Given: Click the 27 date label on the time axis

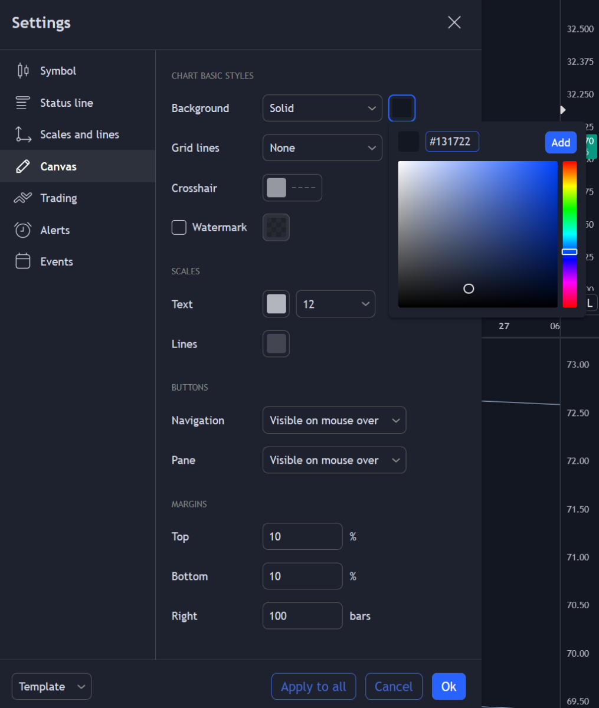Looking at the screenshot, I should click(504, 326).
